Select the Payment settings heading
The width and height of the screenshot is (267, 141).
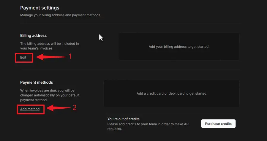pyautogui.click(x=40, y=8)
